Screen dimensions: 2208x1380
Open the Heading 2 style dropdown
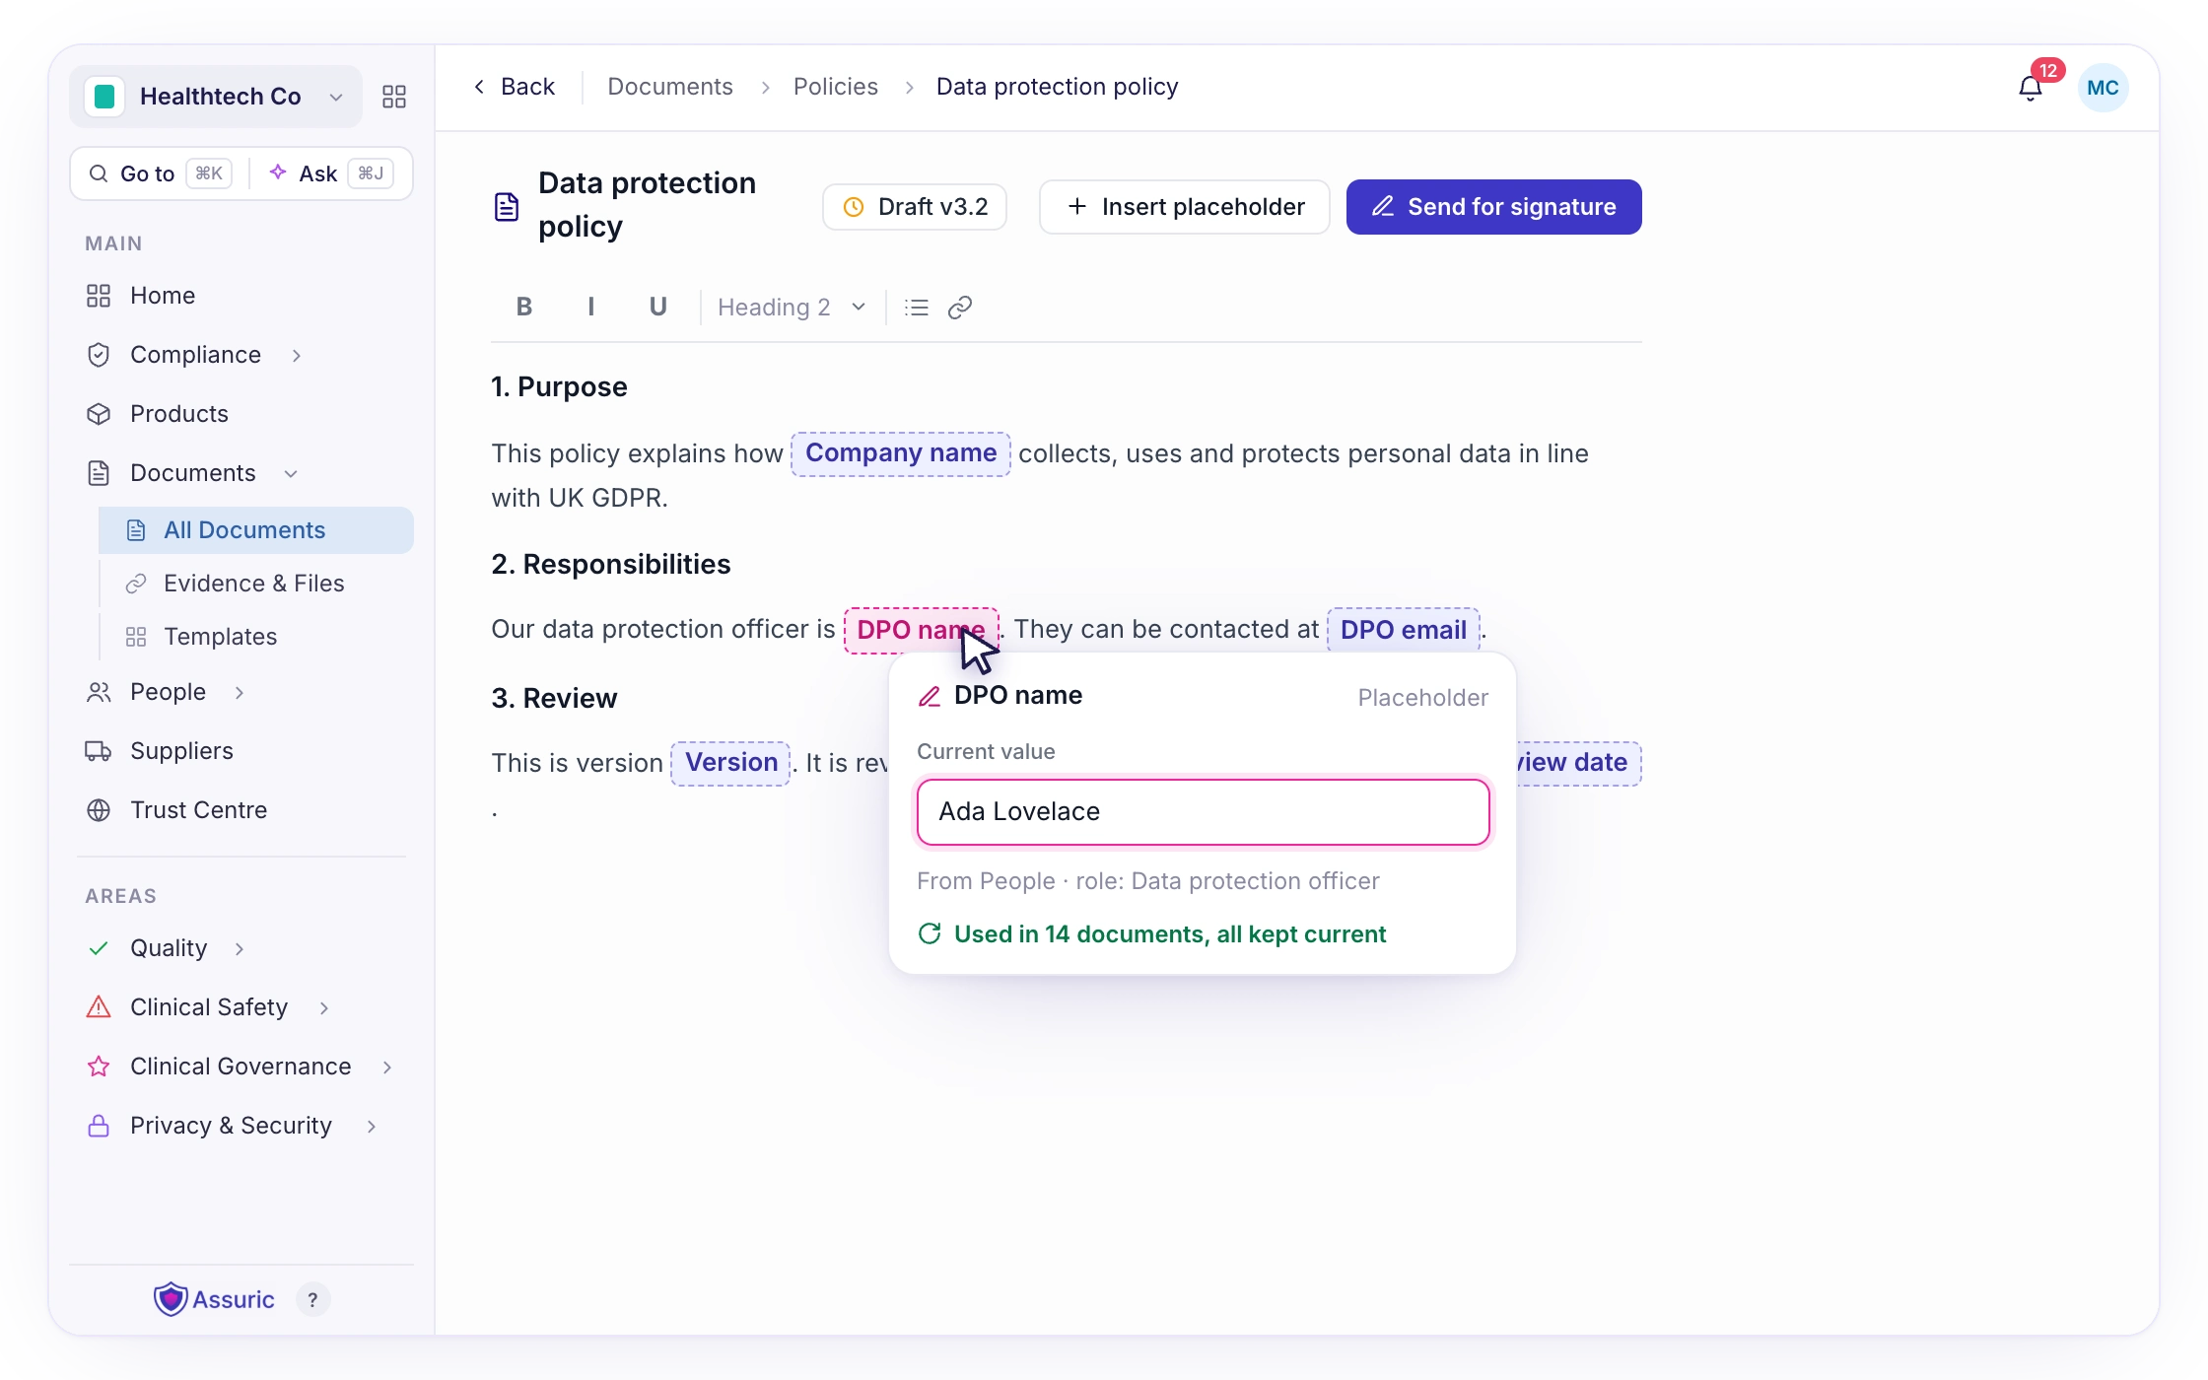pyautogui.click(x=791, y=308)
